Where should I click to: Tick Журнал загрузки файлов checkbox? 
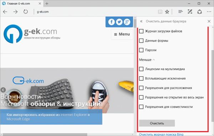click(141, 31)
